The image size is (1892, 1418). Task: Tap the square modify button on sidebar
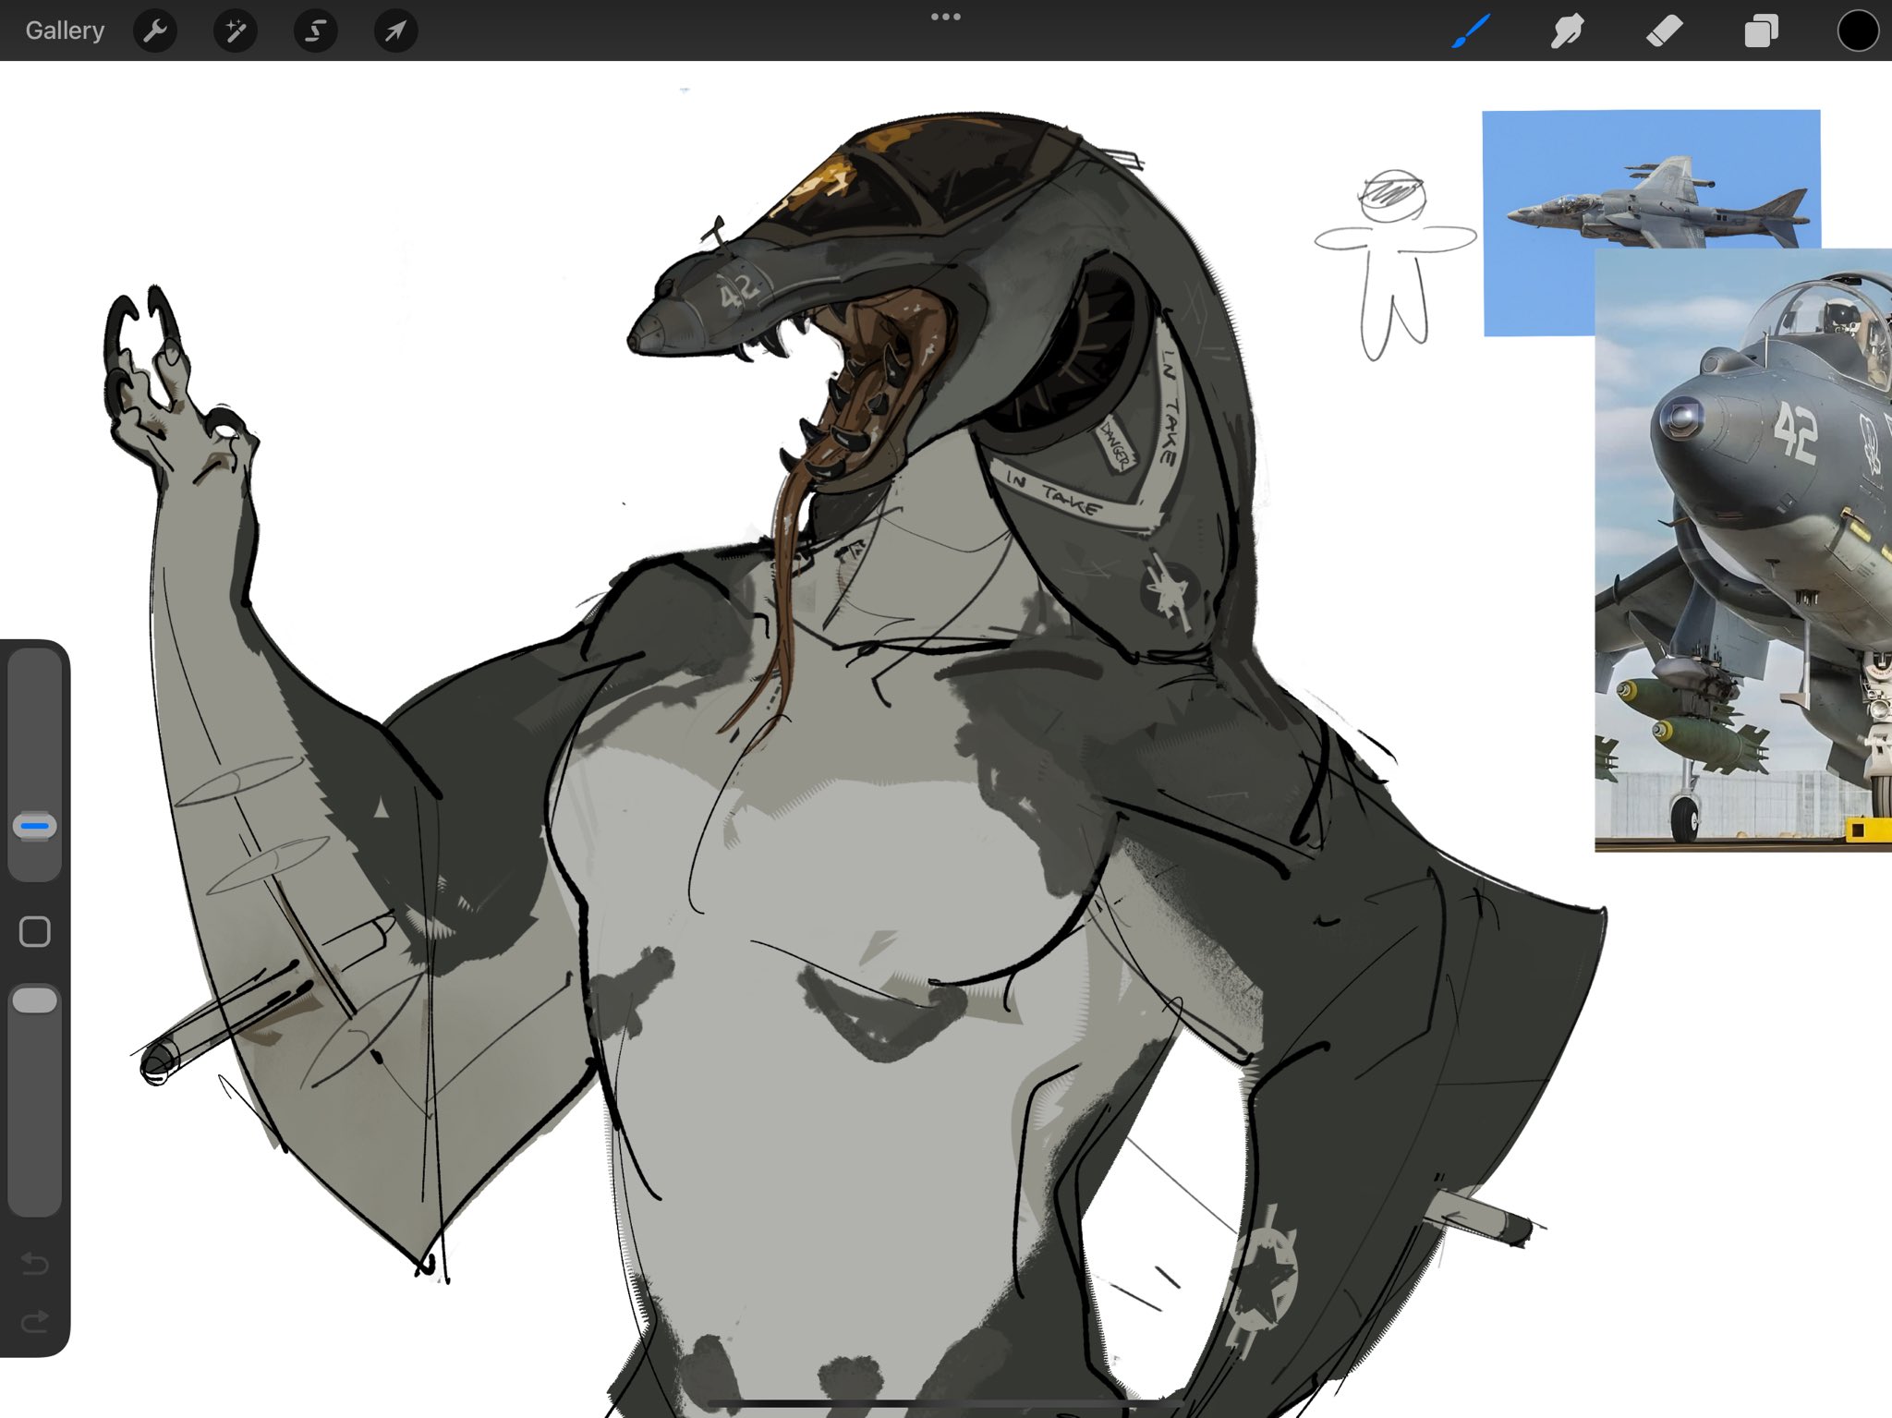(x=35, y=932)
